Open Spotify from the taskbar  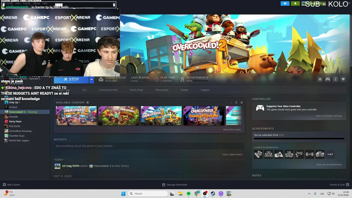tap(189, 194)
